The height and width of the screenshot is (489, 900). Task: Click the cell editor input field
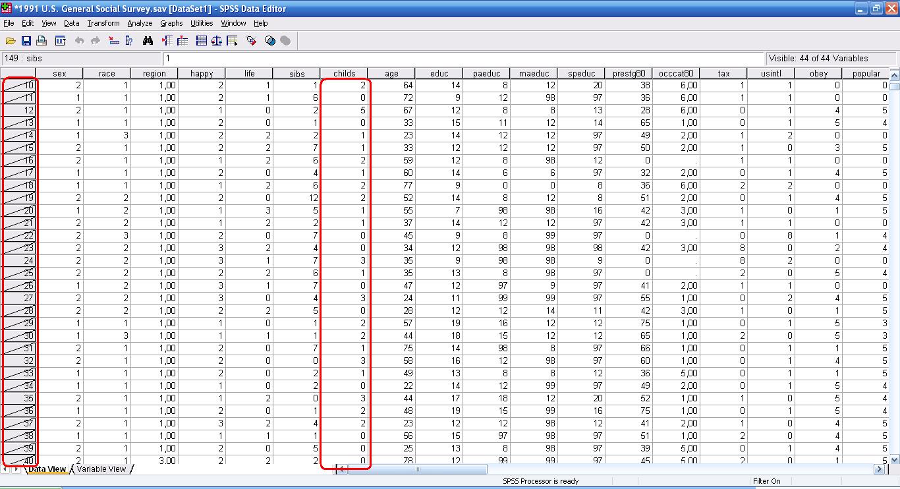[x=464, y=59]
